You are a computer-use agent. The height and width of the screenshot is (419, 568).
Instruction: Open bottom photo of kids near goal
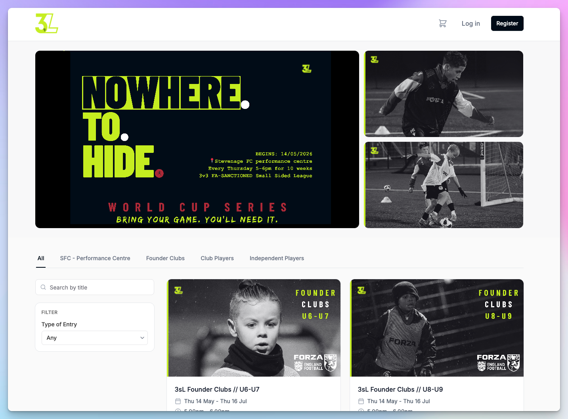(444, 185)
